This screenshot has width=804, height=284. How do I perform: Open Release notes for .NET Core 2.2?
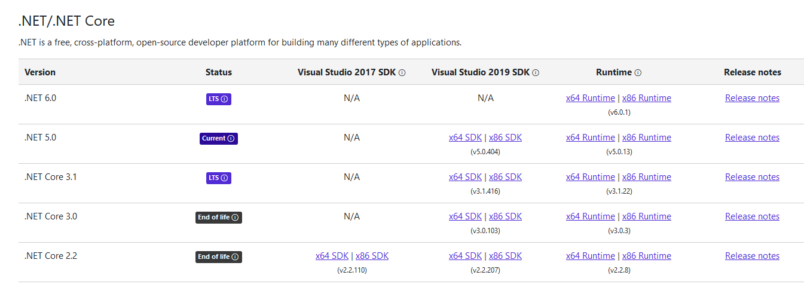coord(752,256)
